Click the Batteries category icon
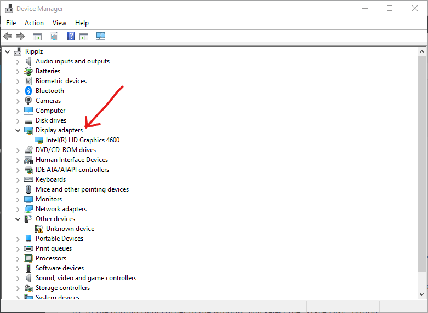Screen dimensions: 428x313 click(28, 71)
